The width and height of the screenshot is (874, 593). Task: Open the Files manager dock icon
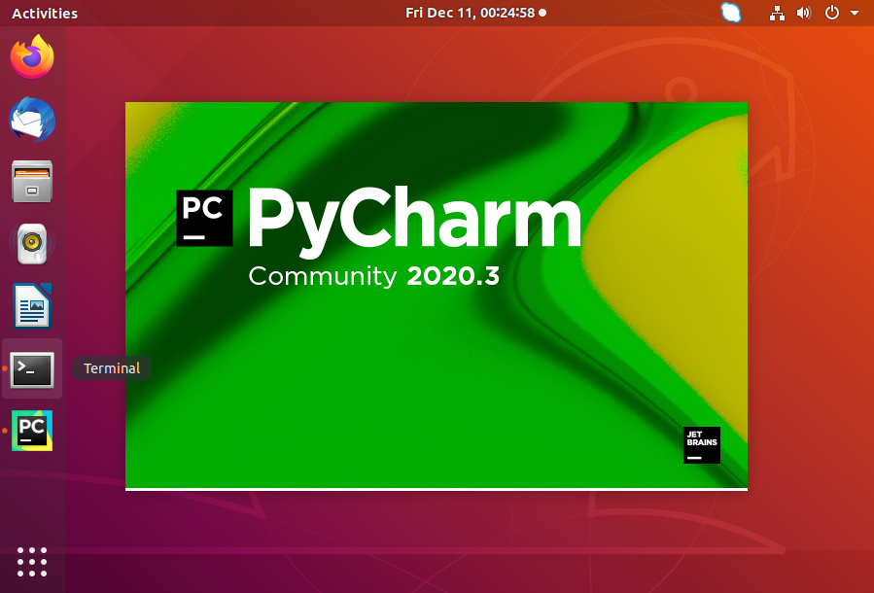click(32, 182)
